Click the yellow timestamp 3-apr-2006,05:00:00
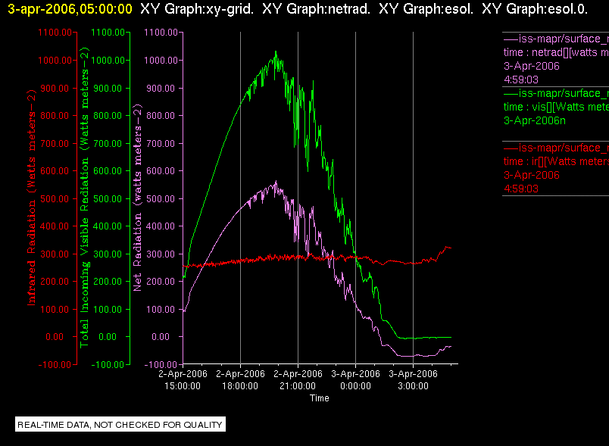The width and height of the screenshot is (609, 446). tap(70, 8)
